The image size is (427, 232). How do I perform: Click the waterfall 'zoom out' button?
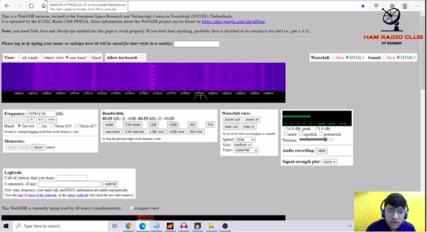[x=232, y=120]
